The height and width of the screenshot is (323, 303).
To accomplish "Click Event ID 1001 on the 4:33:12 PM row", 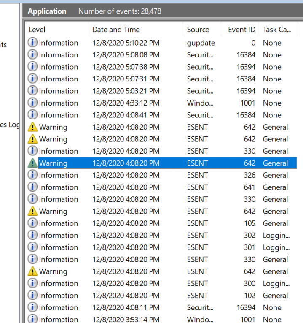I will [x=248, y=103].
